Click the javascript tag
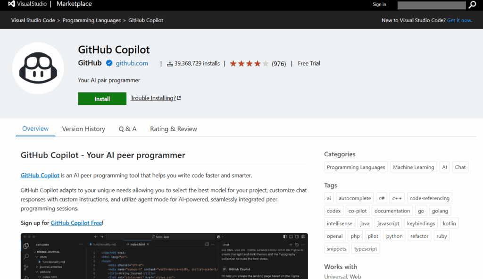Viewport: 483px width, 279px height. (388, 223)
